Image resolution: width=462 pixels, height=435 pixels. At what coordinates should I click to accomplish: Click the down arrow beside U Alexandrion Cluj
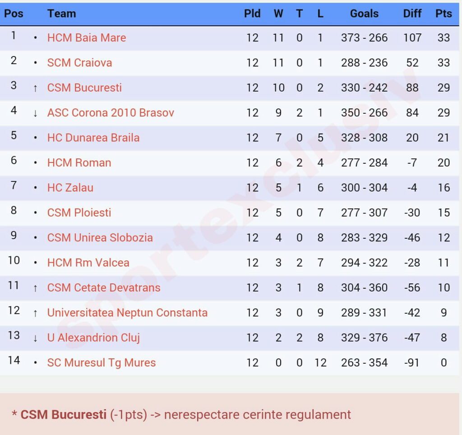coord(36,338)
